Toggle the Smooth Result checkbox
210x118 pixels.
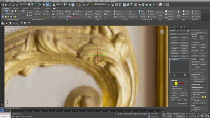pyautogui.click(x=192, y=90)
